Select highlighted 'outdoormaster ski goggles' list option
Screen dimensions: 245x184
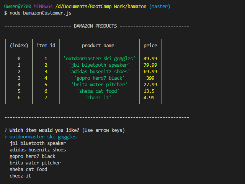click(43, 137)
